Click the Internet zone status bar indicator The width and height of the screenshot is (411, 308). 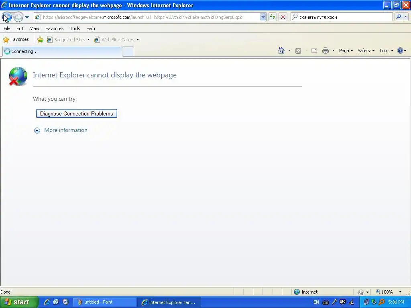click(x=305, y=292)
